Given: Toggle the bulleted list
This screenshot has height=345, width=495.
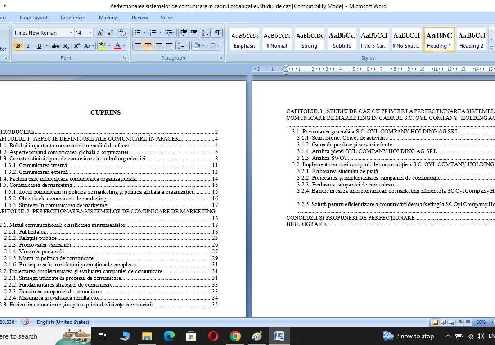Looking at the screenshot, I should click(138, 32).
